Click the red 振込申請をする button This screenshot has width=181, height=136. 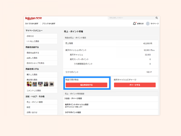[x=87, y=85]
